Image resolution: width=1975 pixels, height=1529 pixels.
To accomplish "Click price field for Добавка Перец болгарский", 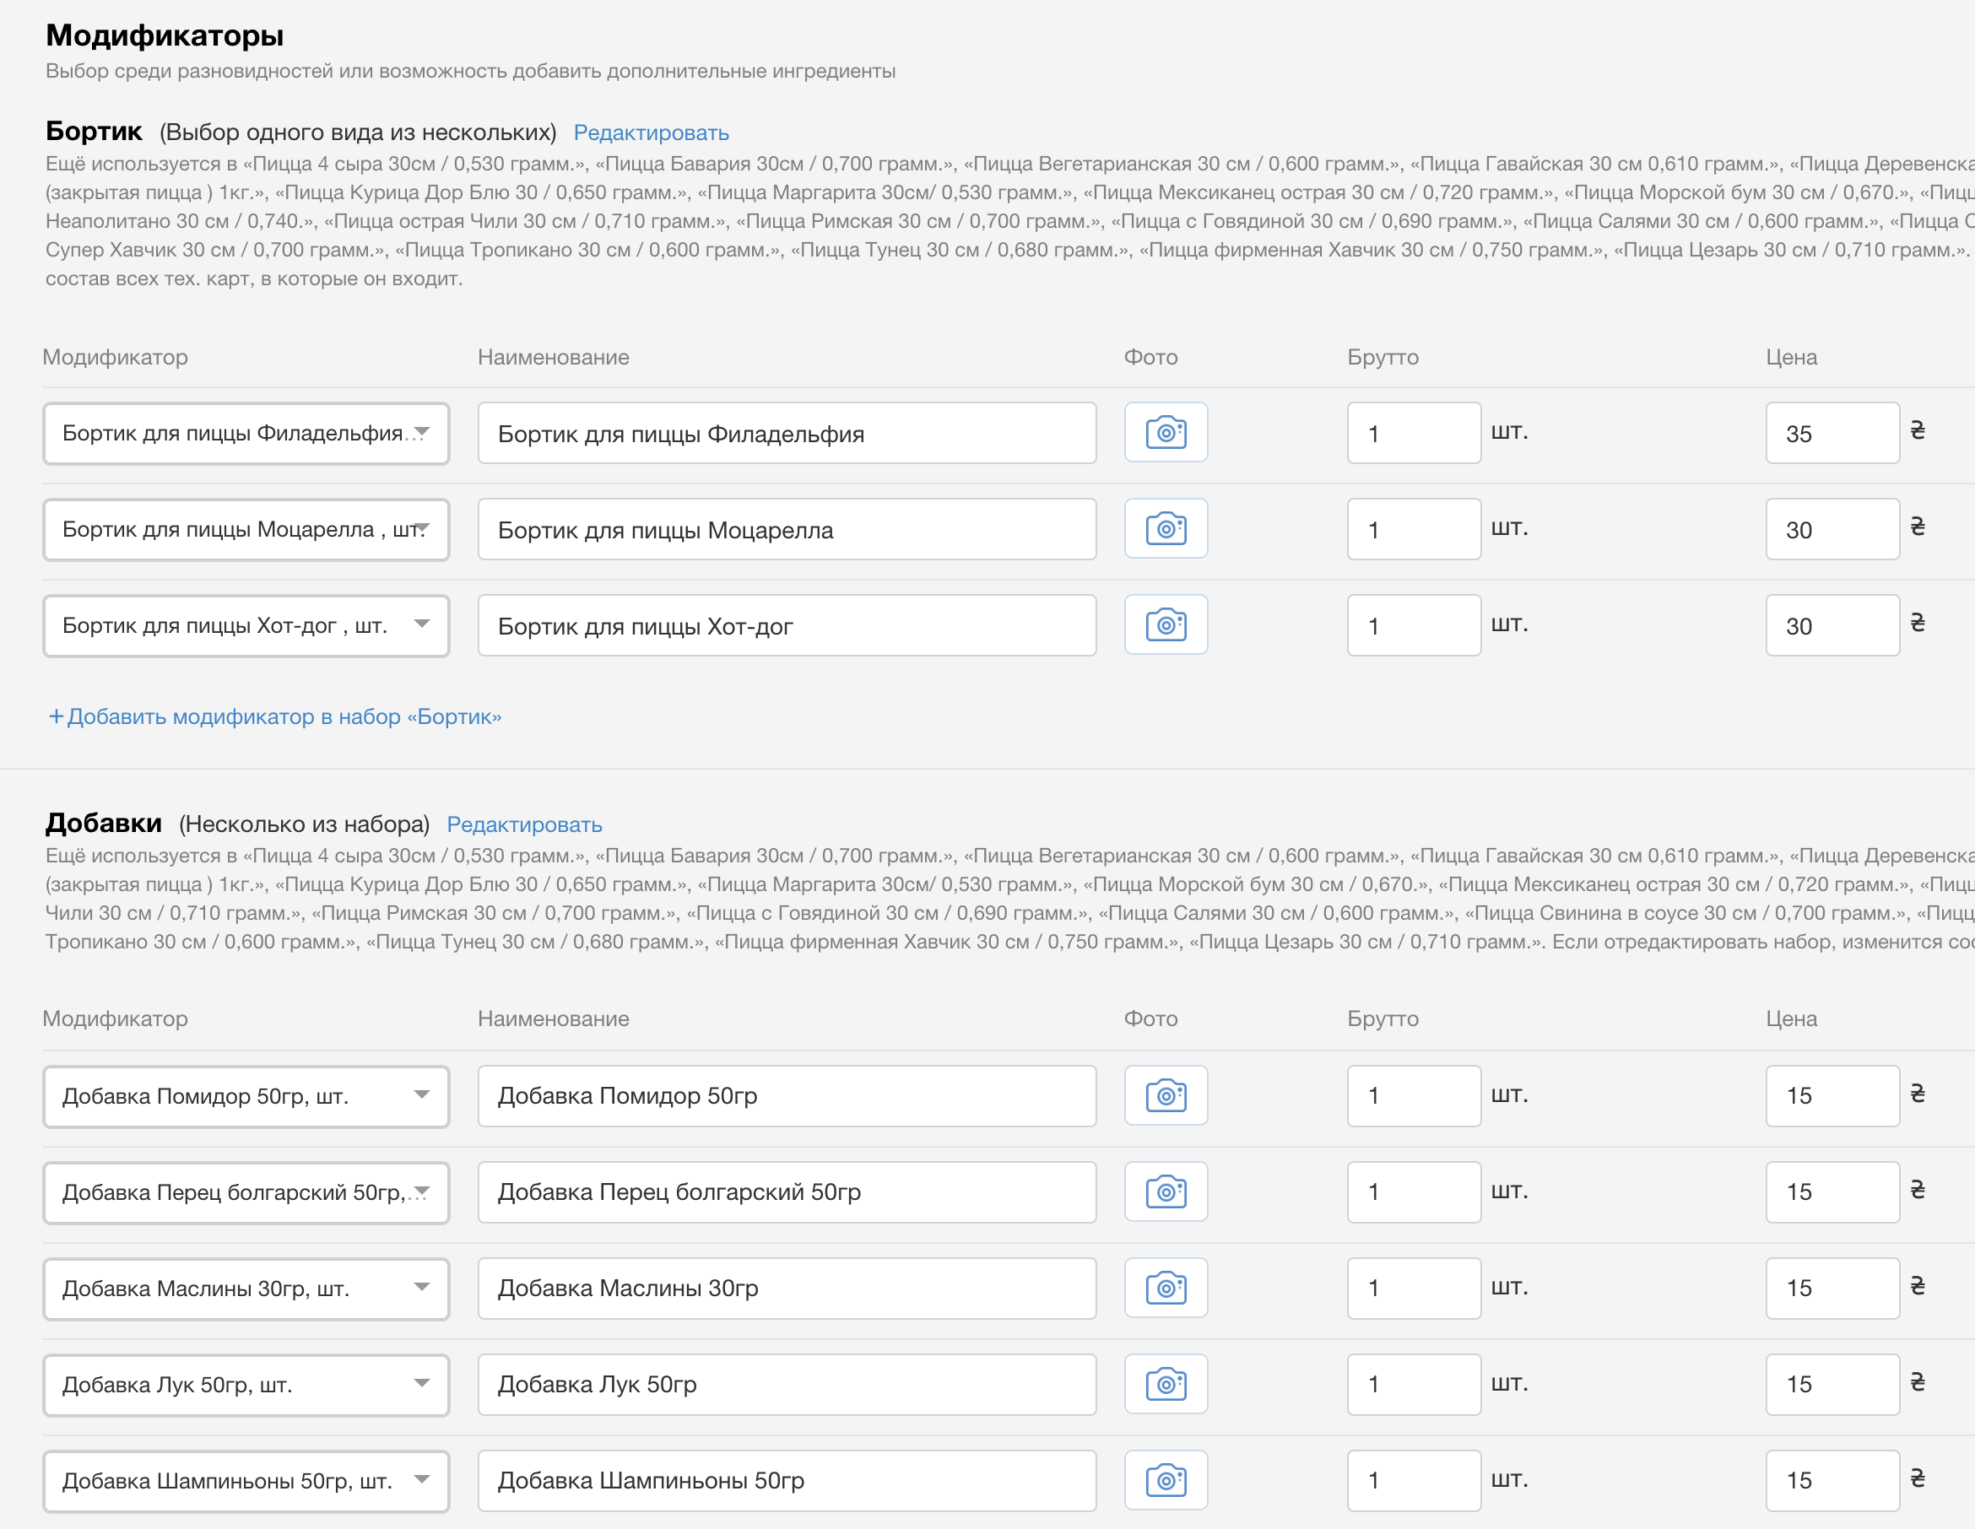I will point(1832,1191).
